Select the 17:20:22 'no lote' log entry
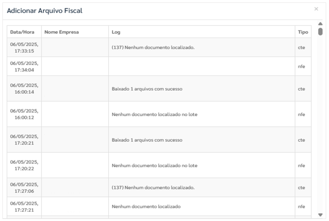The width and height of the screenshot is (329, 221). click(154, 165)
